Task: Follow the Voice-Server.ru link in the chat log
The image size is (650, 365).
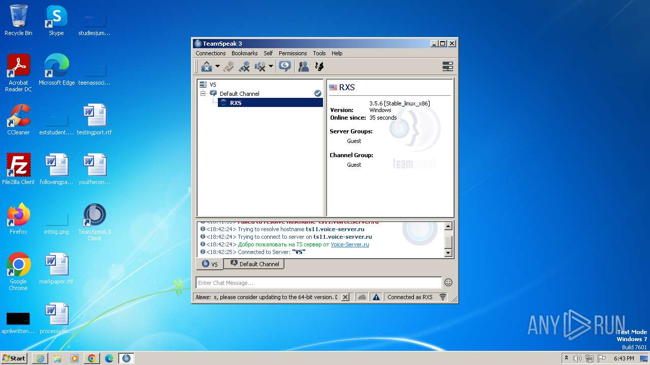Action: point(350,244)
